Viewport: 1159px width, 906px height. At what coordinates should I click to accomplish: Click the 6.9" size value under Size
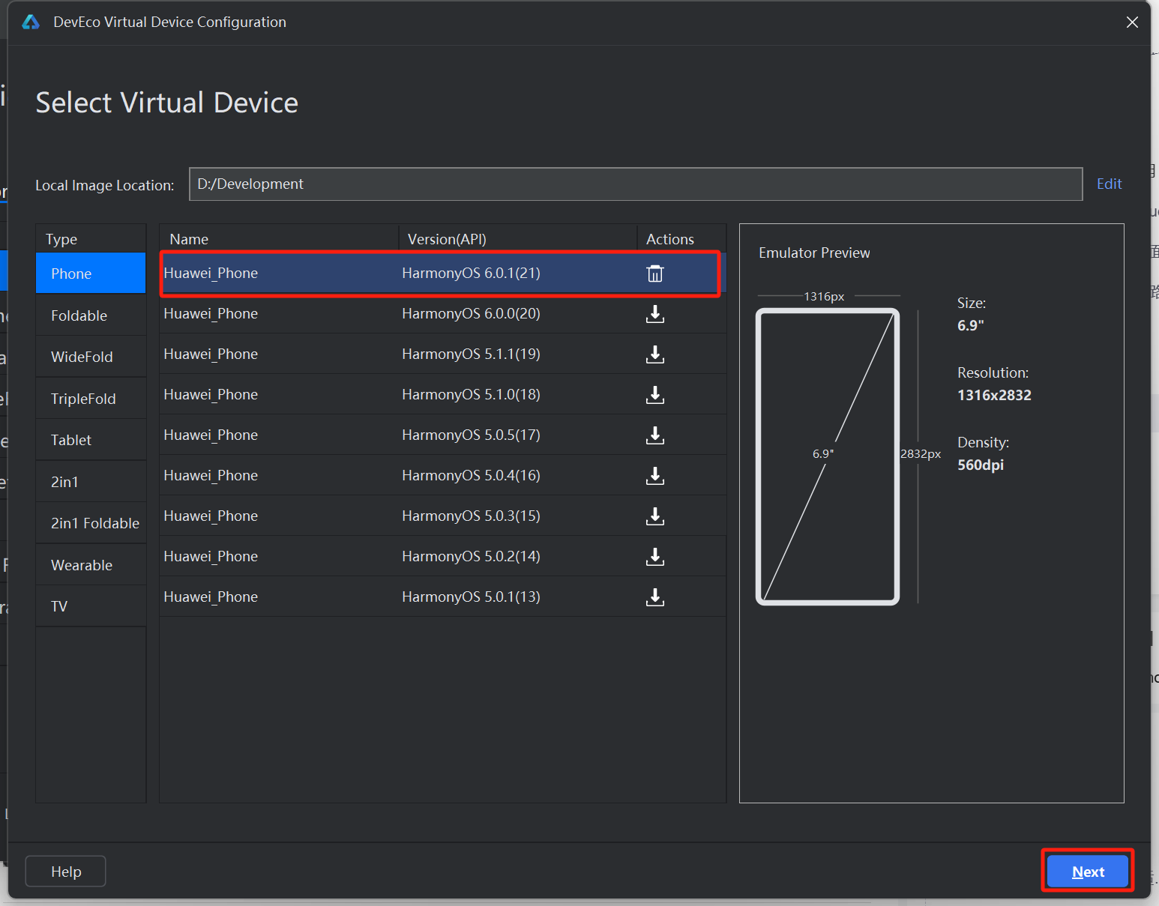pos(971,325)
